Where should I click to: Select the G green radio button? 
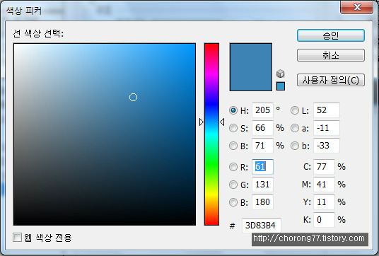point(233,185)
